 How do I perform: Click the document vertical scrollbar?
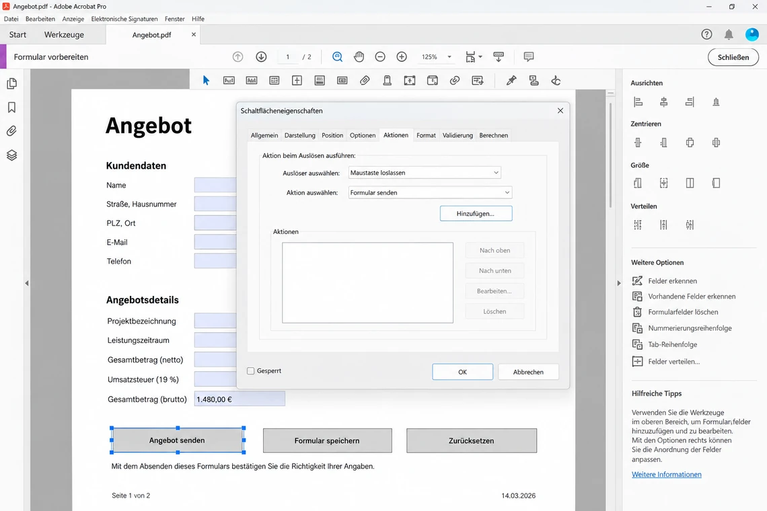point(610,157)
